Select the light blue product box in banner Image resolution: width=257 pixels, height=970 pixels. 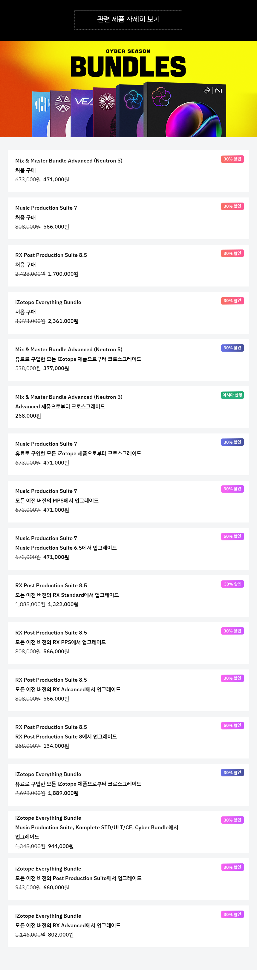[41, 114]
